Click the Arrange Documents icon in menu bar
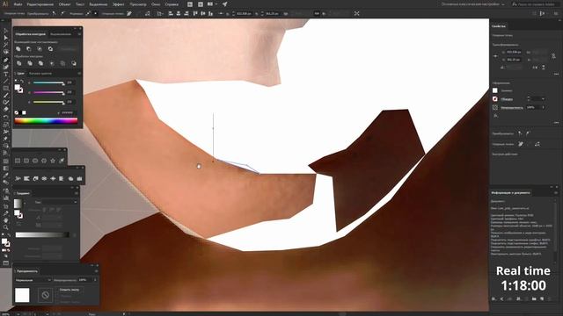Image resolution: width=563 pixels, height=316 pixels. point(211,4)
